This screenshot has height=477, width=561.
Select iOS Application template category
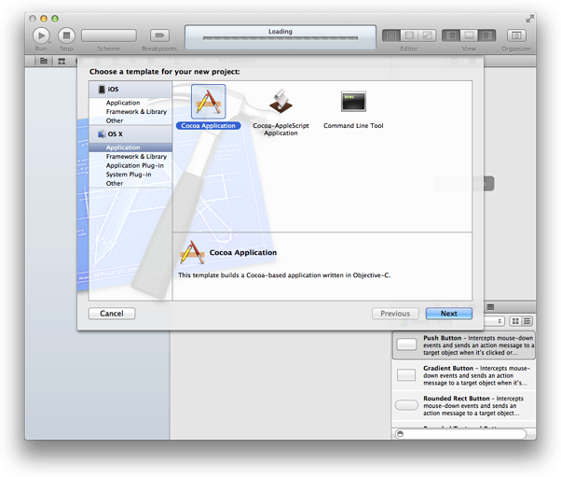(123, 103)
